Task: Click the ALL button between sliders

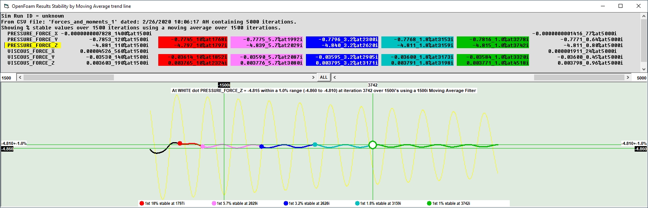Action: coord(324,78)
